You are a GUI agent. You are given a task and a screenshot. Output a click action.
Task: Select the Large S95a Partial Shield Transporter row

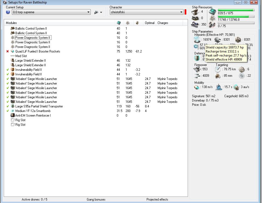point(96,106)
